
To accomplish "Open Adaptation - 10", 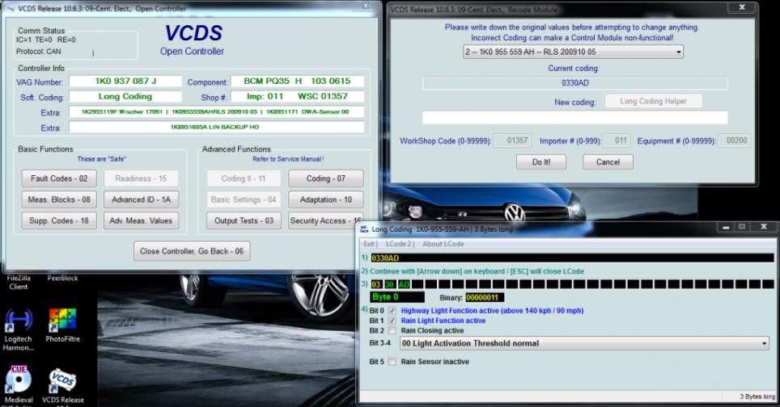I will 326,199.
